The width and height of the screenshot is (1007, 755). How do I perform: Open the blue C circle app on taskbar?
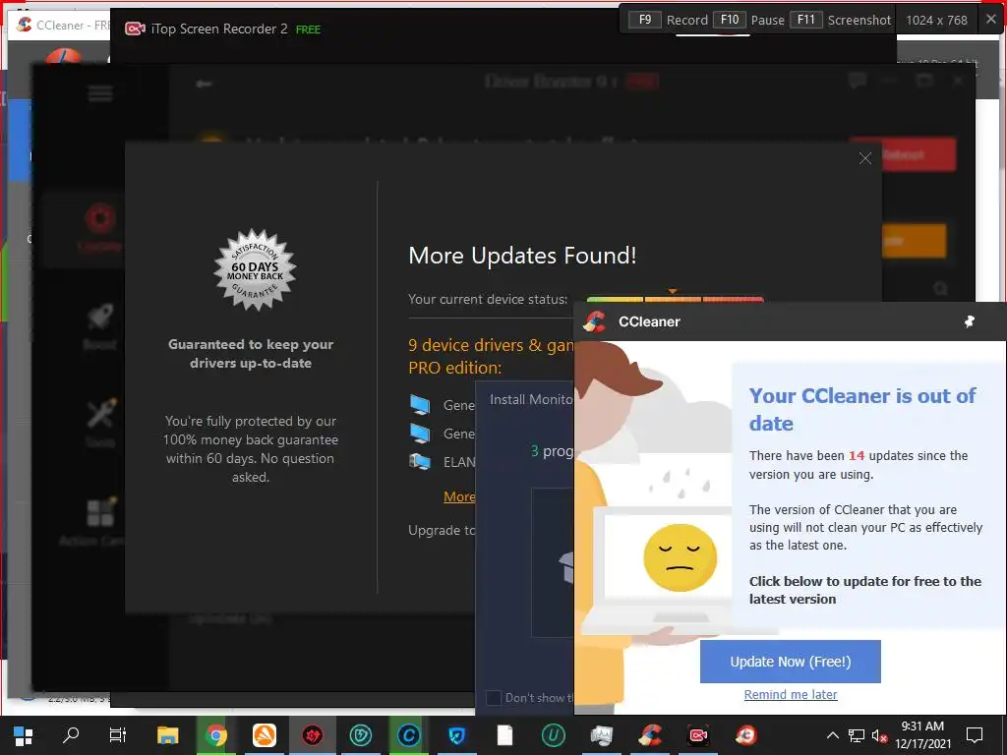[408, 735]
